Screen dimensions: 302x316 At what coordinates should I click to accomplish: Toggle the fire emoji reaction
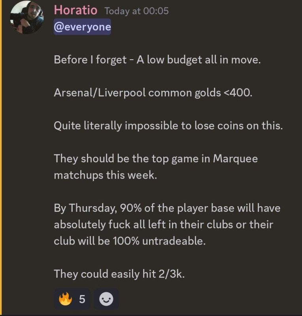tap(65, 299)
